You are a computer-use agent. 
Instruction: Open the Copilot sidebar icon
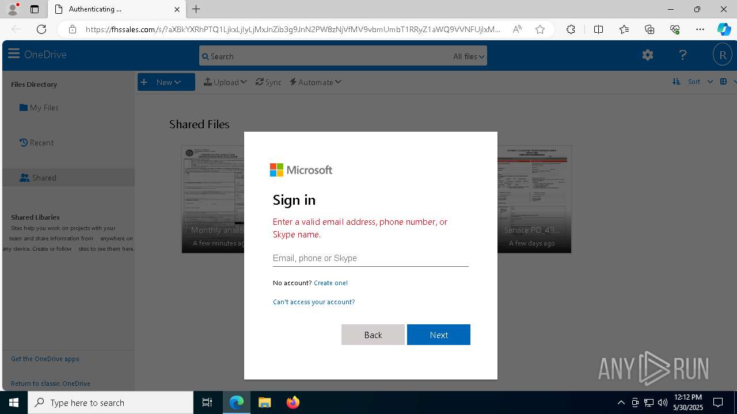click(x=724, y=29)
